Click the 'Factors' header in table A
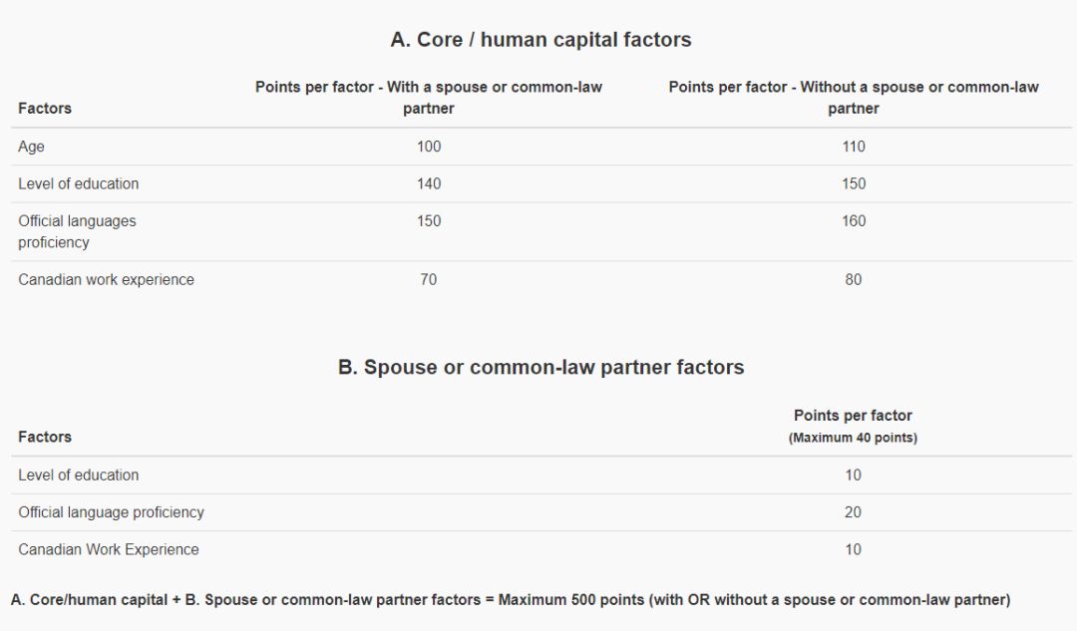The width and height of the screenshot is (1077, 631). click(45, 108)
